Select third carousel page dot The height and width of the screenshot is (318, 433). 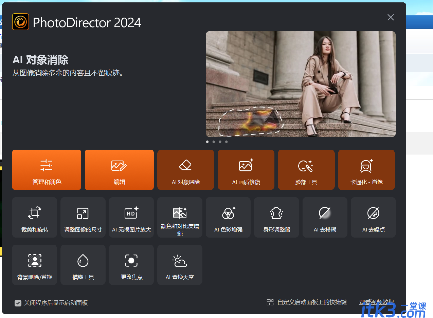(220, 142)
